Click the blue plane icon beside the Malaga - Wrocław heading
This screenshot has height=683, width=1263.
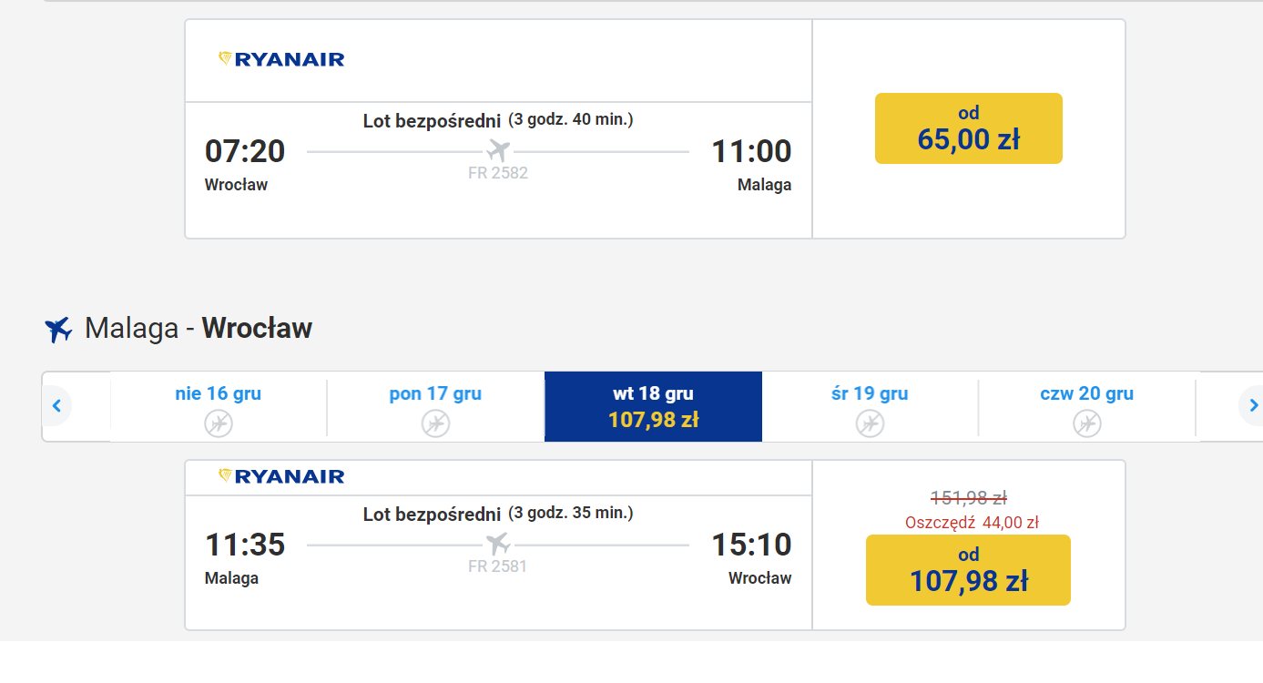(58, 329)
